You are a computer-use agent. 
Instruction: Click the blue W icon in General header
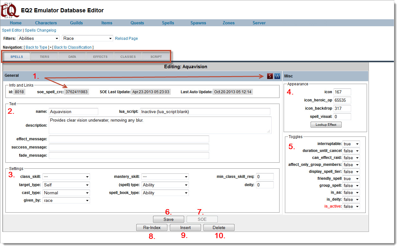[x=277, y=76]
